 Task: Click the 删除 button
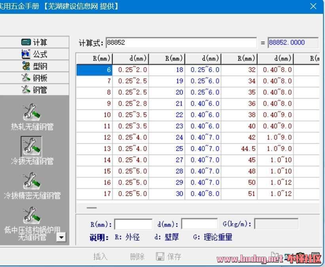[137, 257]
